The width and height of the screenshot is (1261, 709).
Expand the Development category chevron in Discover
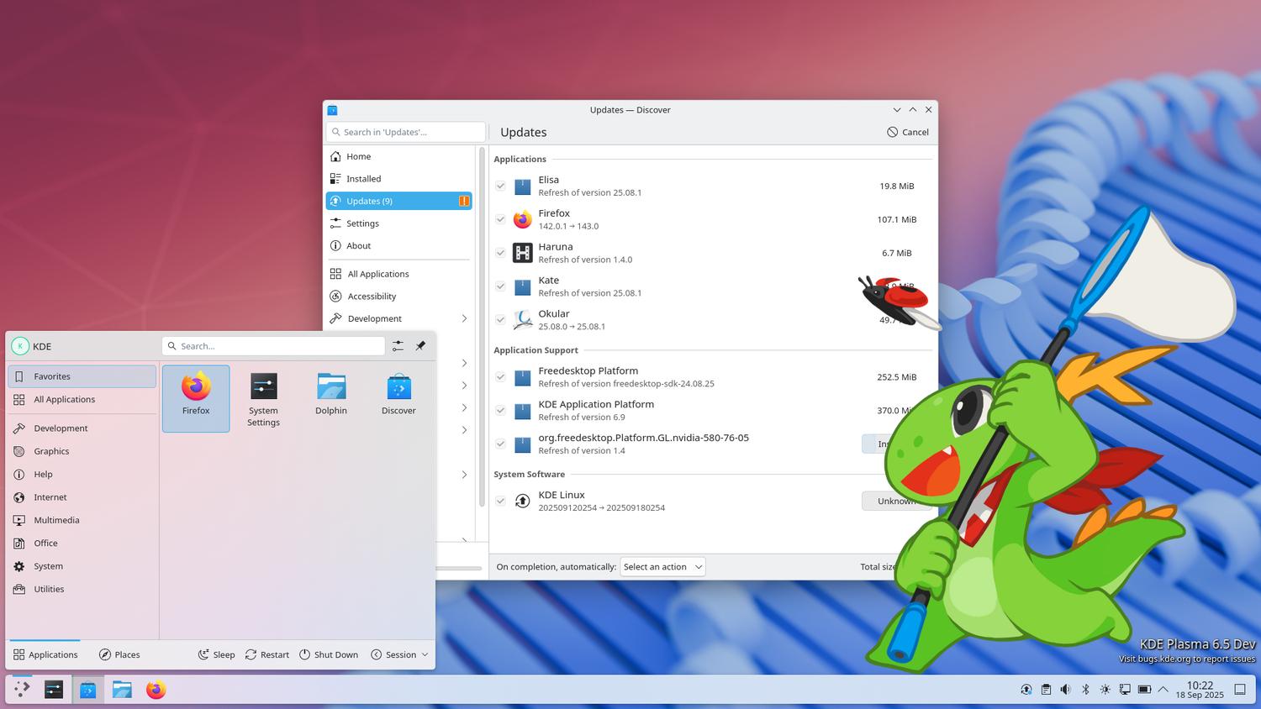point(464,318)
